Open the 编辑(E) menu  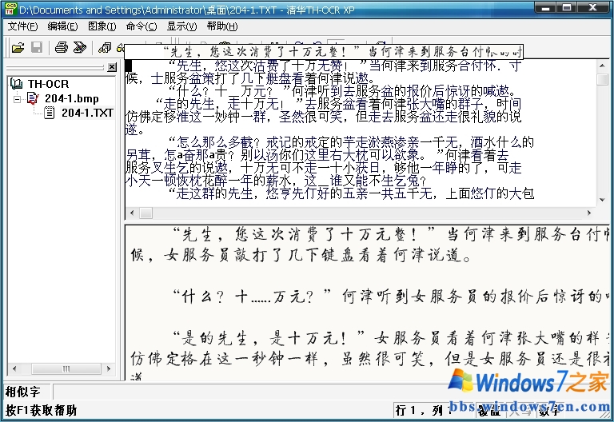pos(62,26)
